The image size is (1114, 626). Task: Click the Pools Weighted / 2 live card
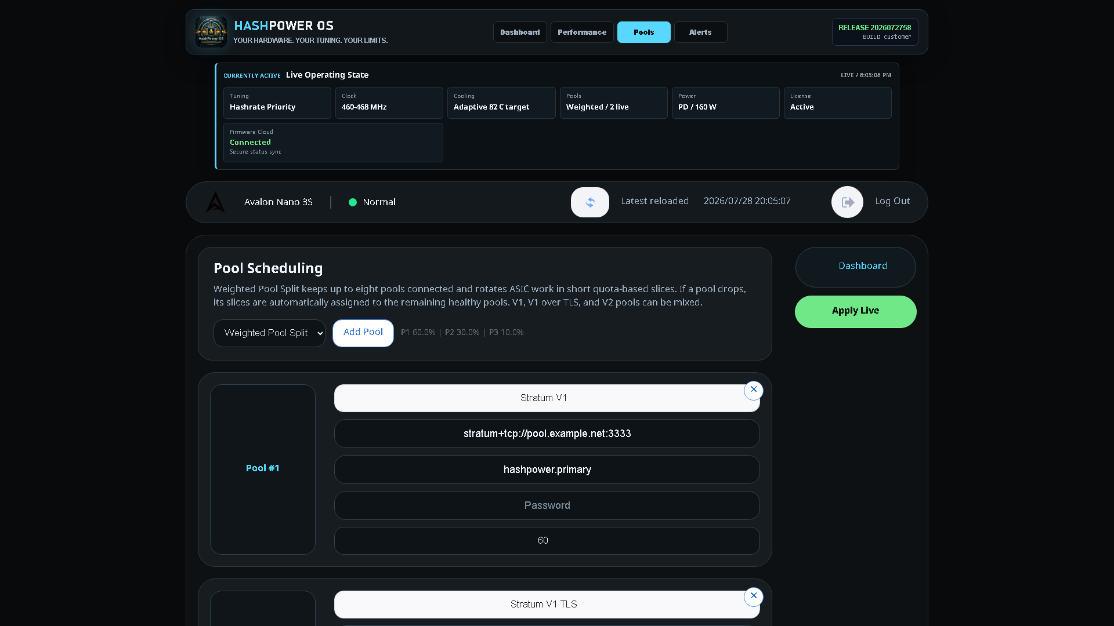pyautogui.click(x=614, y=103)
